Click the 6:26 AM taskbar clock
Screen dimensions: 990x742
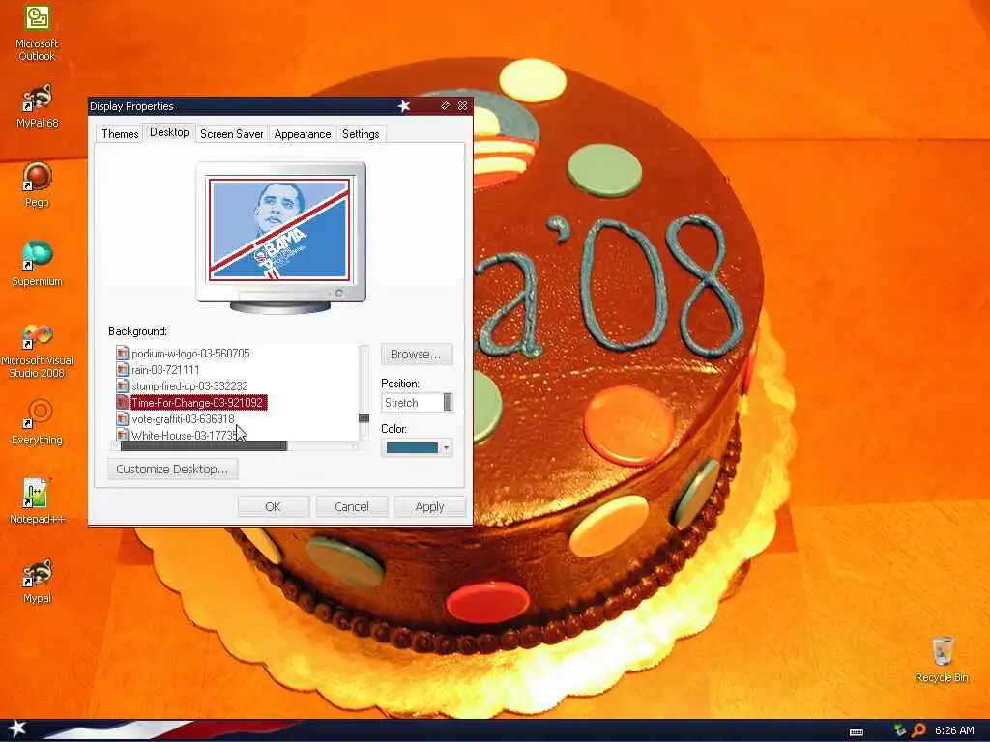(954, 730)
